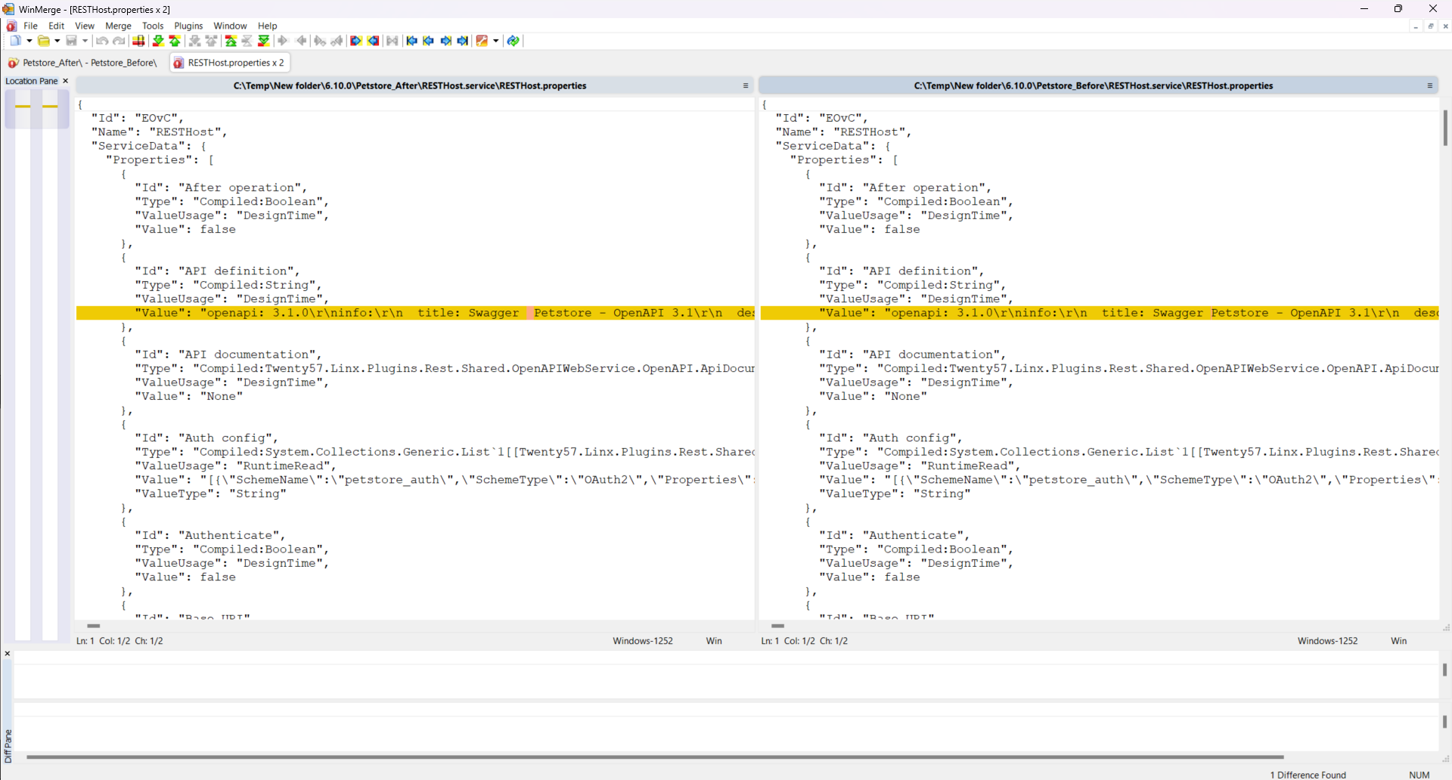This screenshot has width=1452, height=780.
Task: Go to Next File icon
Action: pos(446,41)
